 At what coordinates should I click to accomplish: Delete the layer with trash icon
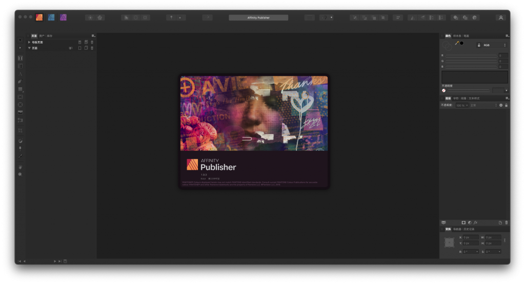click(506, 222)
